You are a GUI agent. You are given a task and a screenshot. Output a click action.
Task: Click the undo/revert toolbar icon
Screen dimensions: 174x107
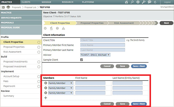[51, 28]
